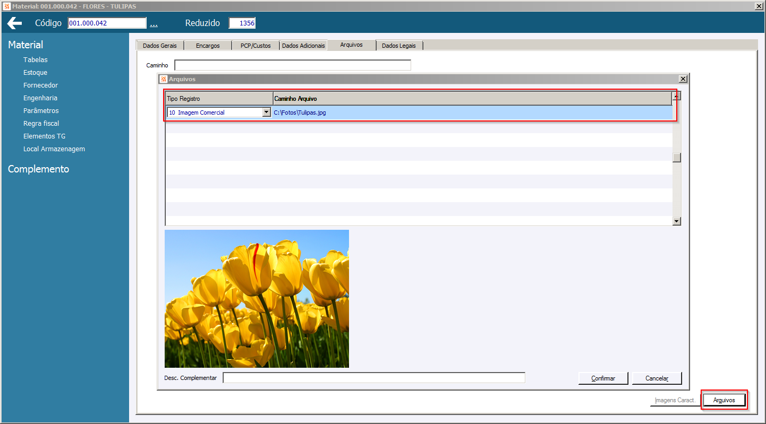The width and height of the screenshot is (766, 424).
Task: Click the back arrow icon
Action: [14, 23]
